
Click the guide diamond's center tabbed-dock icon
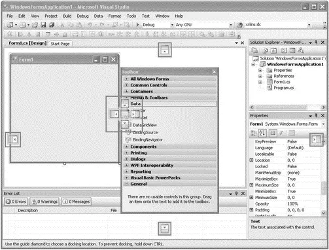pyautogui.click(x=125, y=114)
